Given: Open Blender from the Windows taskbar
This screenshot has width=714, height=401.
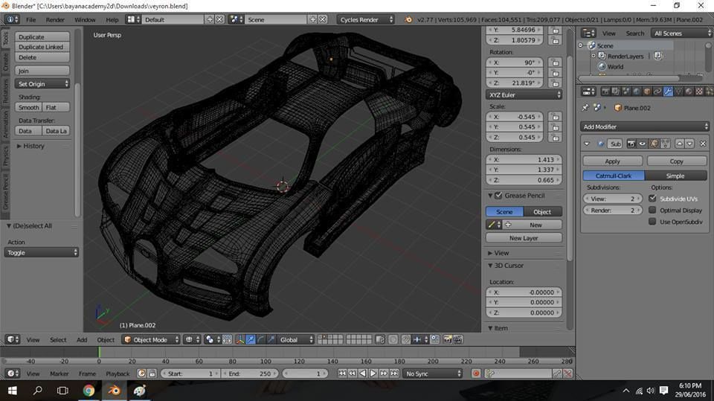Looking at the screenshot, I should pos(114,391).
